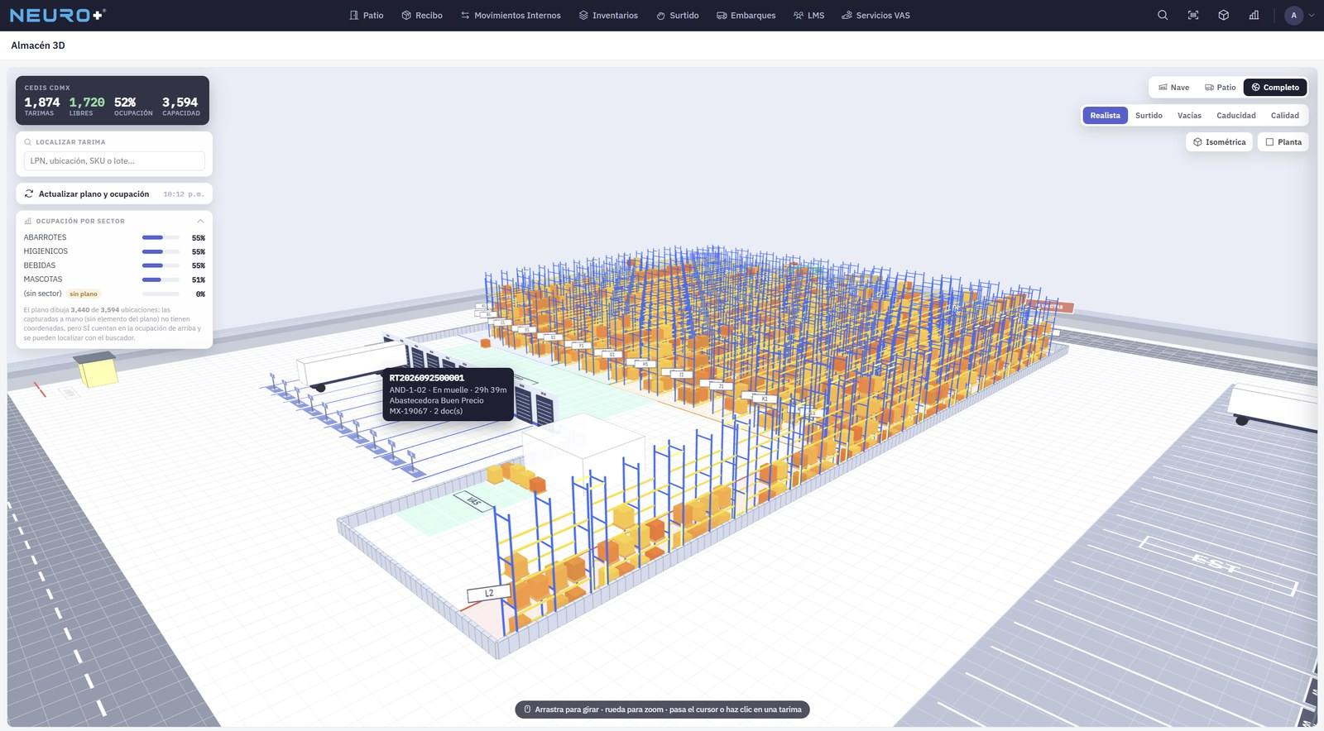Switch to the Vacías display mode
Image resolution: width=1324 pixels, height=731 pixels.
pyautogui.click(x=1189, y=115)
